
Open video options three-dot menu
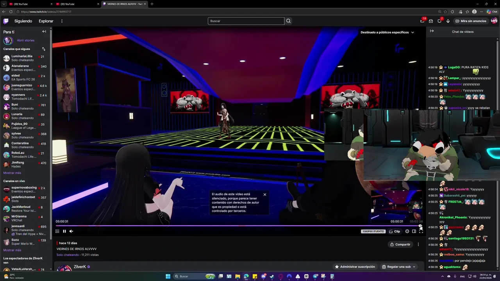point(418,244)
